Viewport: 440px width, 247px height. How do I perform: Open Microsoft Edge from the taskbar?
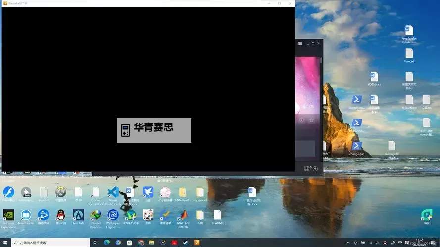coord(107,243)
